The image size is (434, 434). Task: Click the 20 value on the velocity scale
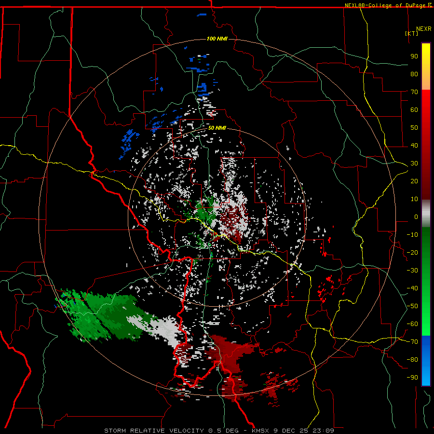pos(414,181)
